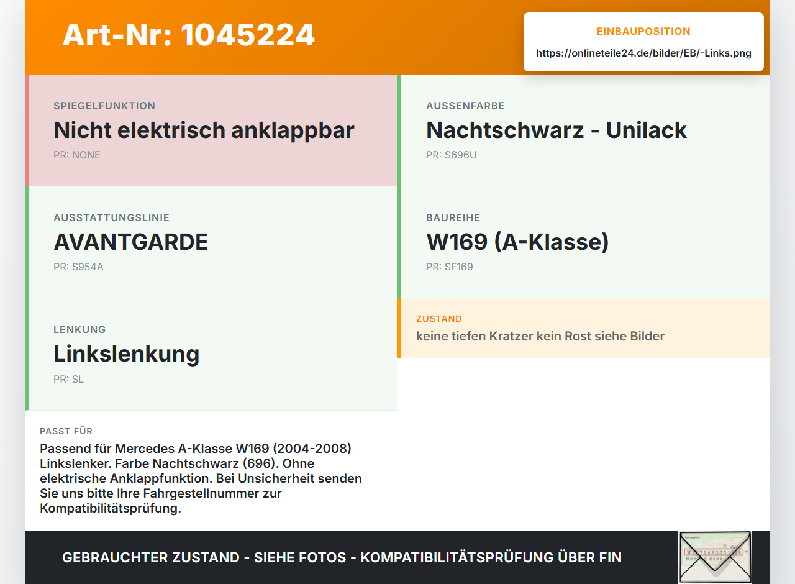Screen dimensions: 795x584
Task: Click 'keine tiefen Kratzer kein Rost' text
Action: click(x=540, y=336)
